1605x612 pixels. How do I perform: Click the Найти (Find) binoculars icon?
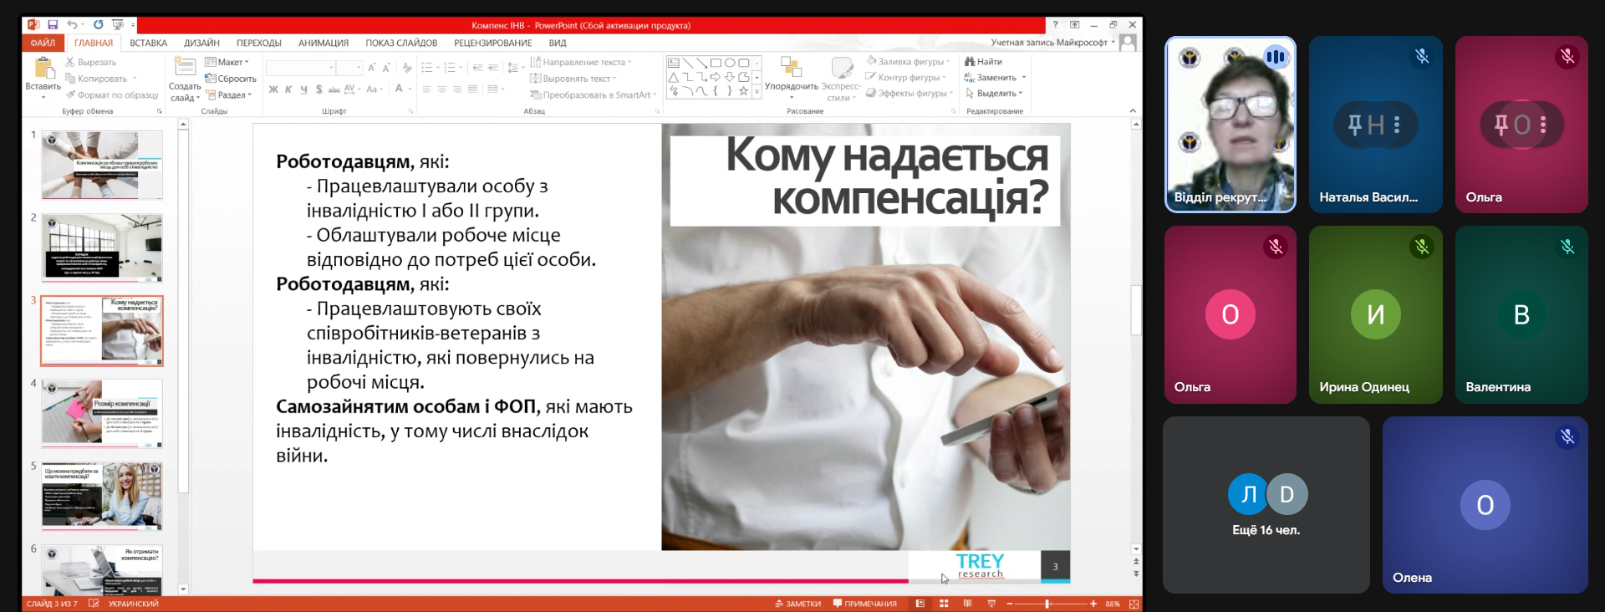[970, 62]
